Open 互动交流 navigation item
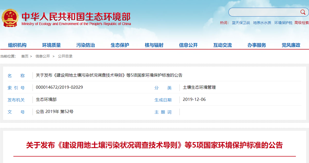 223,45
